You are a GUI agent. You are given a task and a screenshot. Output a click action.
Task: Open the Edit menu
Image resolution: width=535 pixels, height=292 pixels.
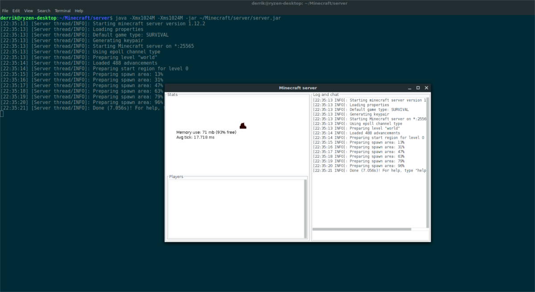pos(16,10)
